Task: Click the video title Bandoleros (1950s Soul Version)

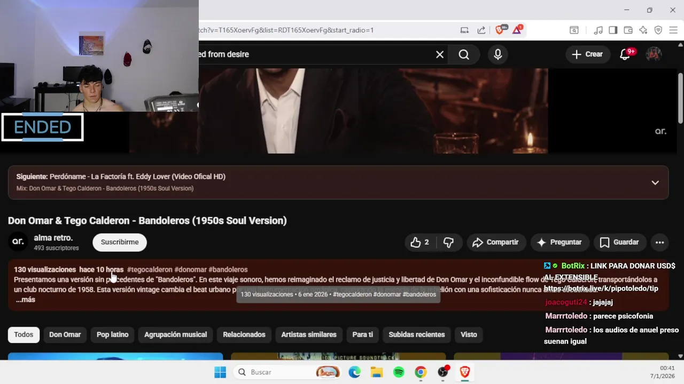Action: tap(147, 221)
